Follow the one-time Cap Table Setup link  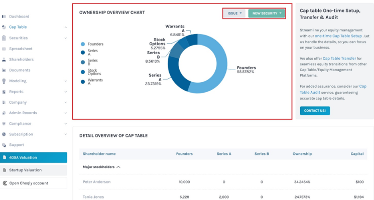click(x=338, y=36)
